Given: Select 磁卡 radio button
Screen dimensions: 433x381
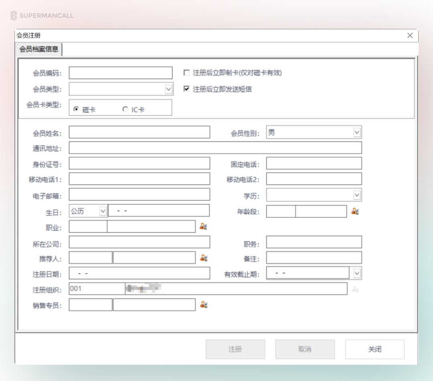Looking at the screenshot, I should pos(76,109).
